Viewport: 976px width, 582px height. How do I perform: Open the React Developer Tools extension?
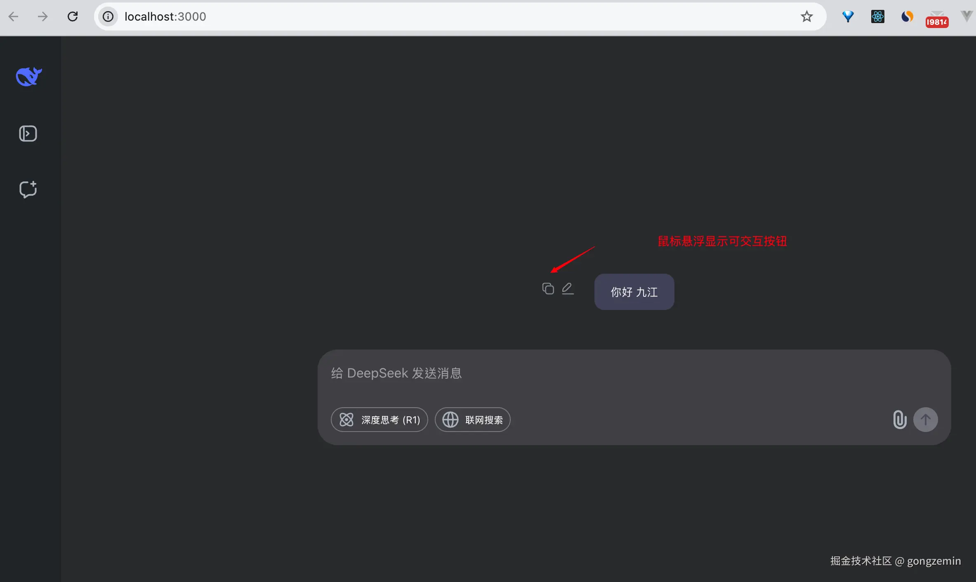click(877, 16)
